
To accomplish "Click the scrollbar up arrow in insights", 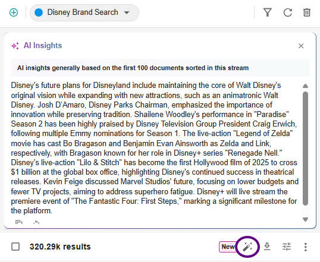I will click(x=305, y=86).
